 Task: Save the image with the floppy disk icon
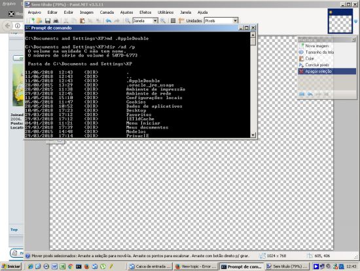(48, 21)
